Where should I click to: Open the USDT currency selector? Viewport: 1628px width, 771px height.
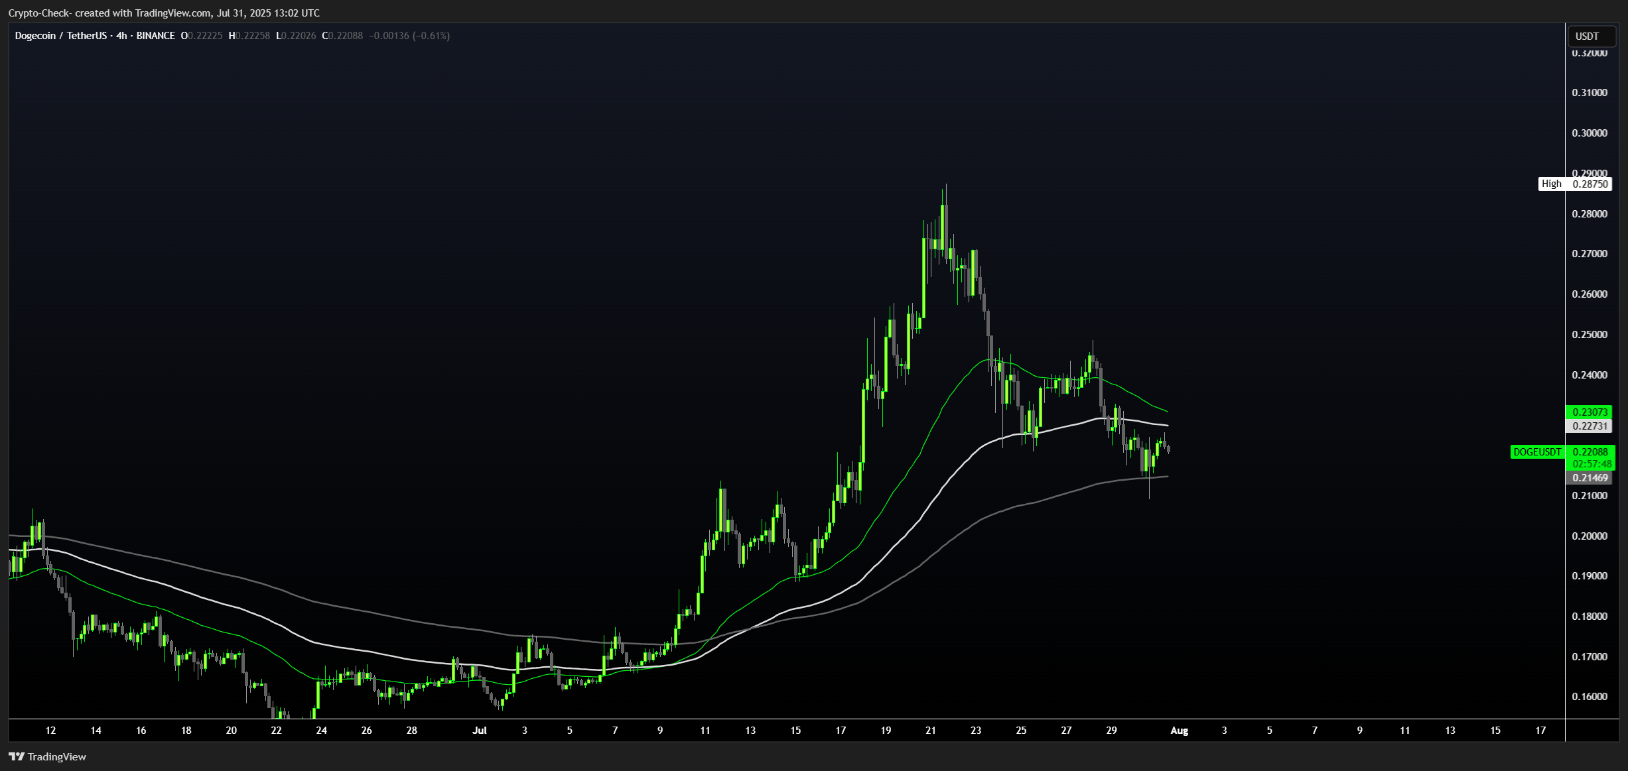point(1591,36)
